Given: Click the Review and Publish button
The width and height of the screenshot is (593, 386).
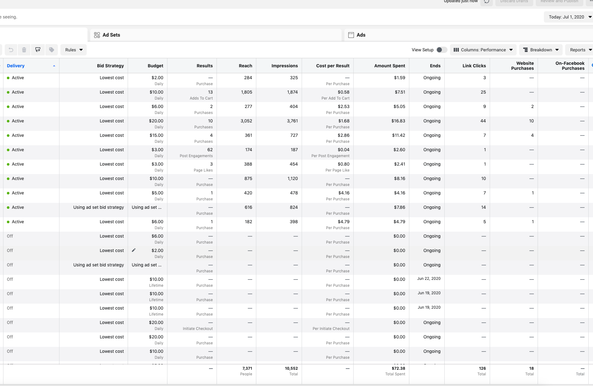Looking at the screenshot, I should tap(560, 2).
